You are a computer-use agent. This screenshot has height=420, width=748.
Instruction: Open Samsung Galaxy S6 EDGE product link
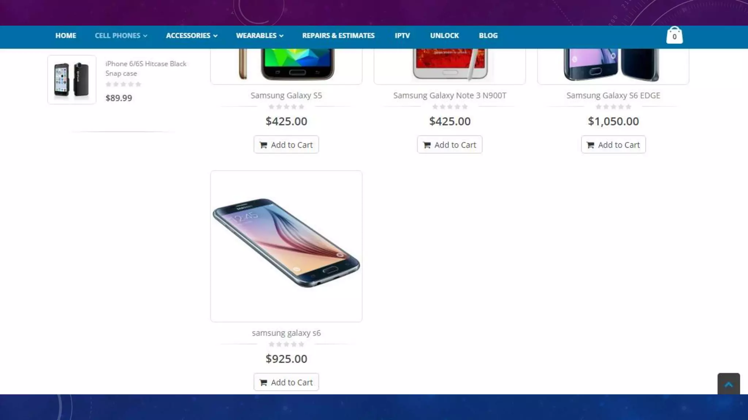tap(613, 96)
